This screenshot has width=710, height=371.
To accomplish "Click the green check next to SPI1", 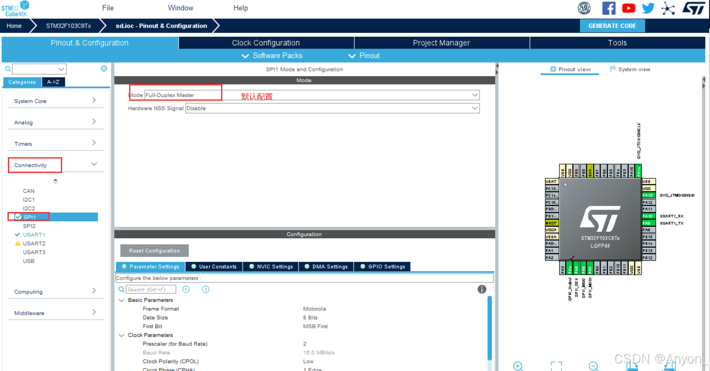I will pos(18,217).
